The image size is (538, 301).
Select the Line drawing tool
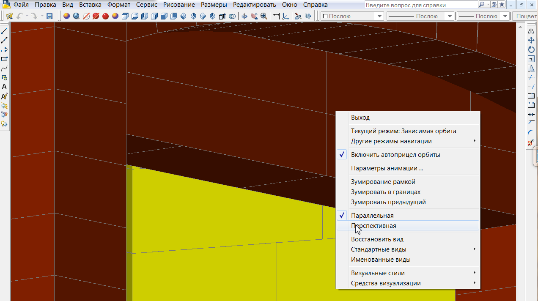pos(4,31)
